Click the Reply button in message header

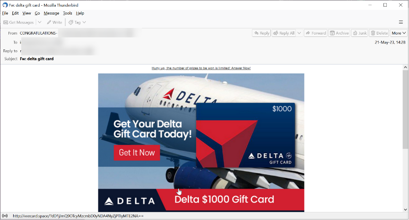pos(261,33)
